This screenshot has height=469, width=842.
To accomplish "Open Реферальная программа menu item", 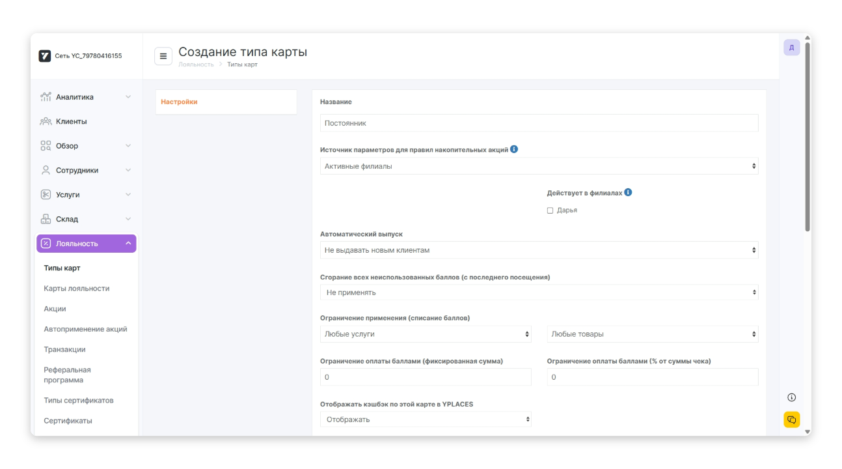I will [x=67, y=375].
